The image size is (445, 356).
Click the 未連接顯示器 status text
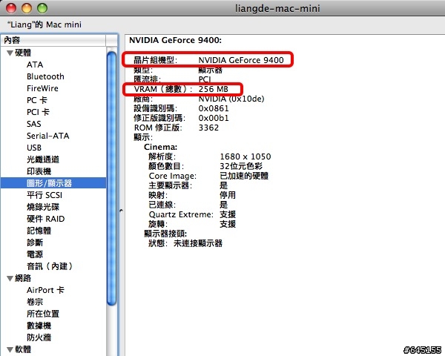tap(198, 243)
